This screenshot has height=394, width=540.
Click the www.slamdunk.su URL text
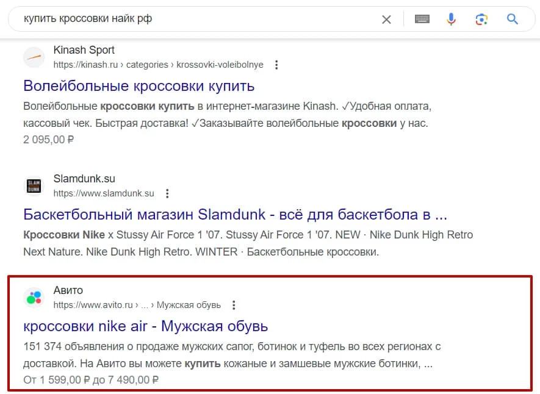[x=104, y=193]
